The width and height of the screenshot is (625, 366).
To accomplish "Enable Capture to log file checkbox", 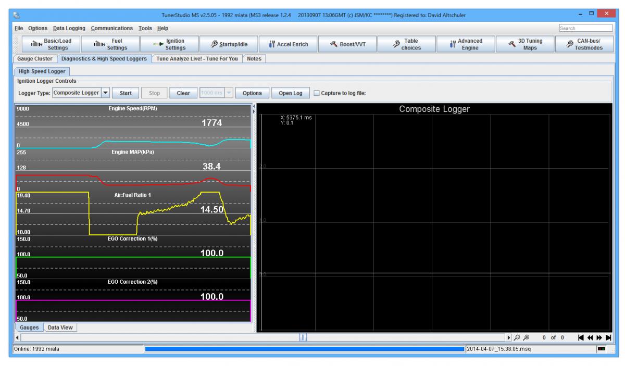I will coord(317,93).
